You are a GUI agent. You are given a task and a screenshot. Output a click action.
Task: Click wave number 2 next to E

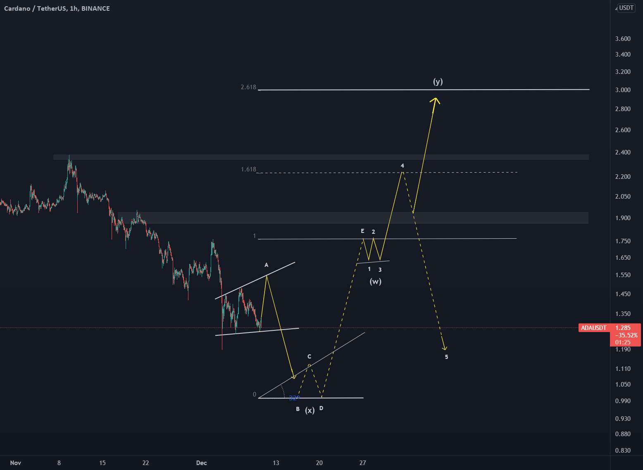(x=373, y=232)
